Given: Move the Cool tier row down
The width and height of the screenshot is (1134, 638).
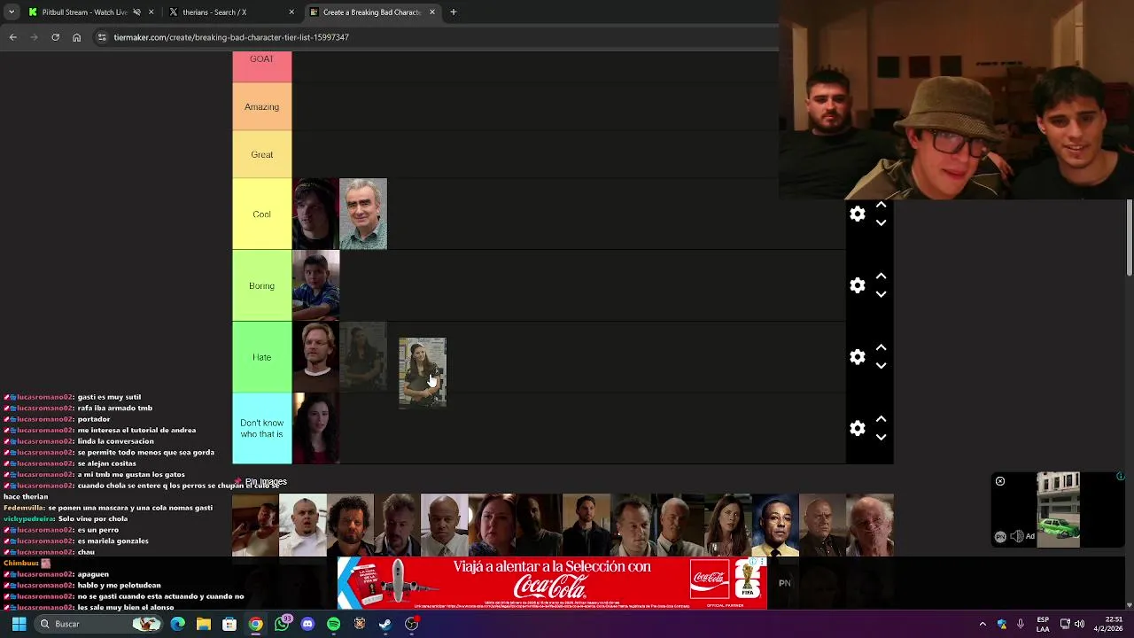Looking at the screenshot, I should 881,222.
